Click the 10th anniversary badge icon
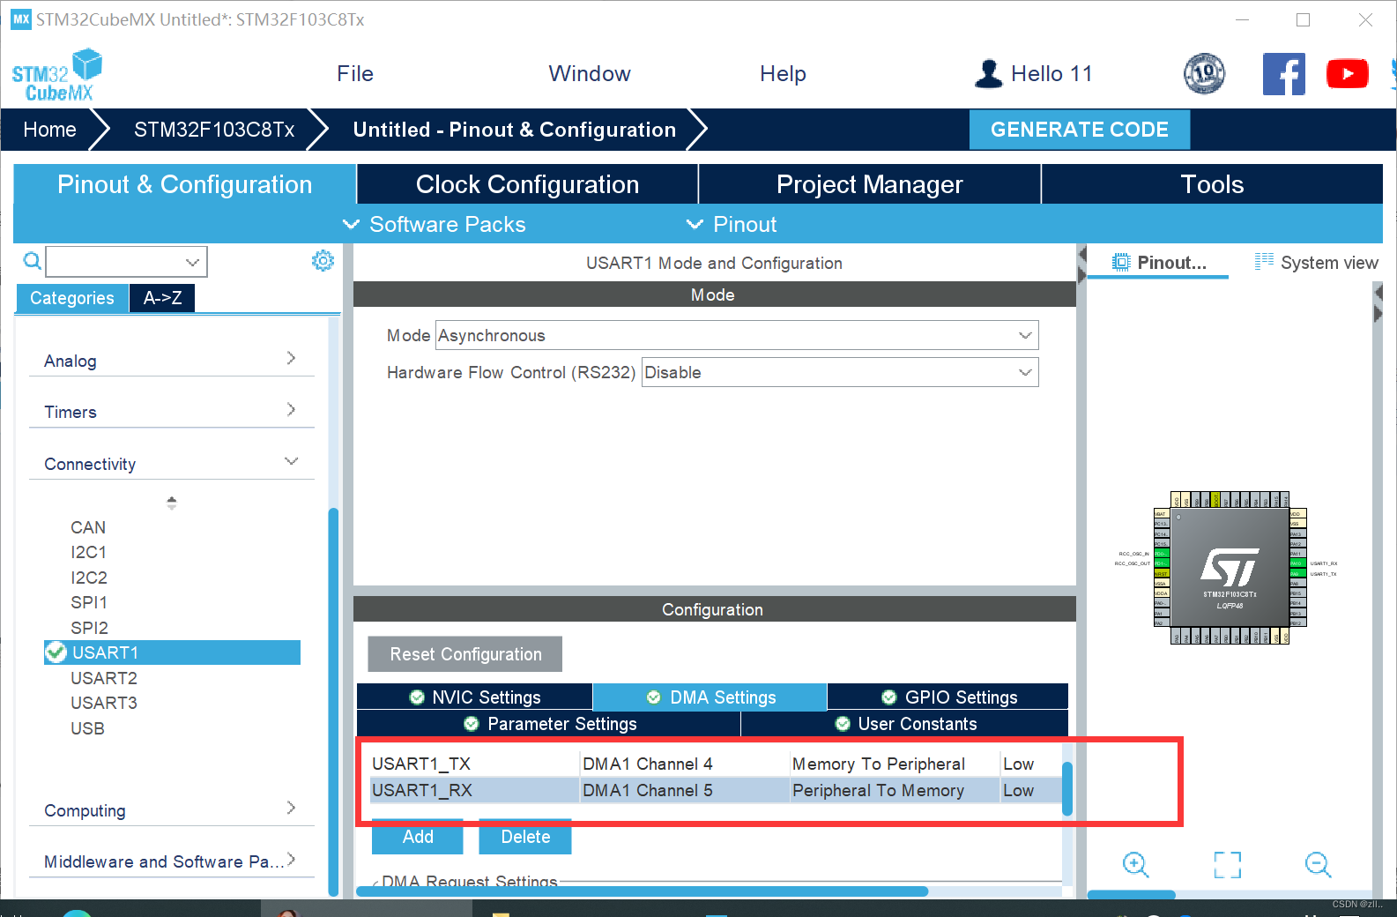 coord(1204,74)
